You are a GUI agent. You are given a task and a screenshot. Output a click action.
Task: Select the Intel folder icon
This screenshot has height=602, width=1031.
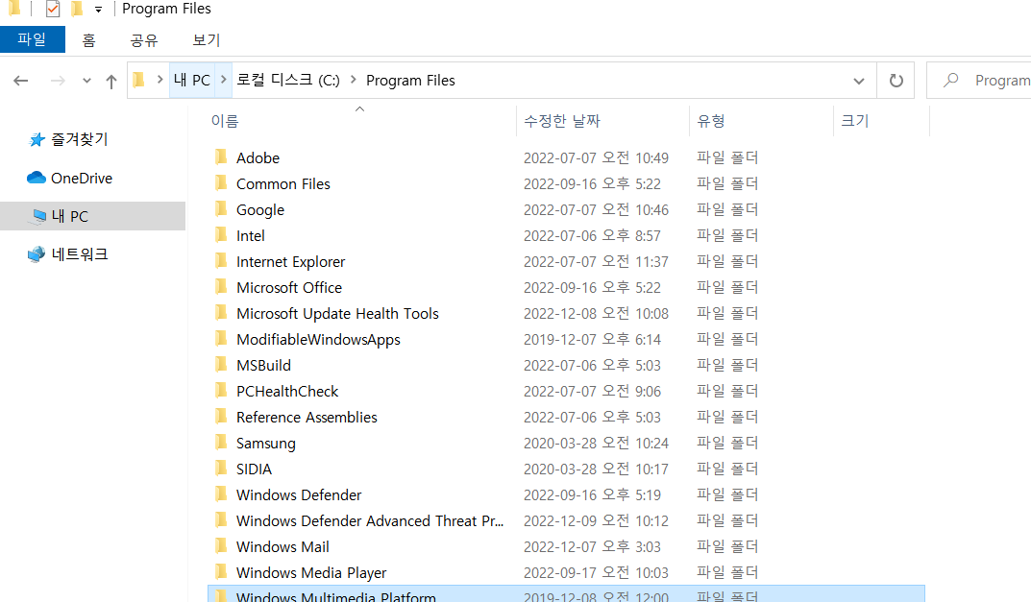tap(222, 234)
